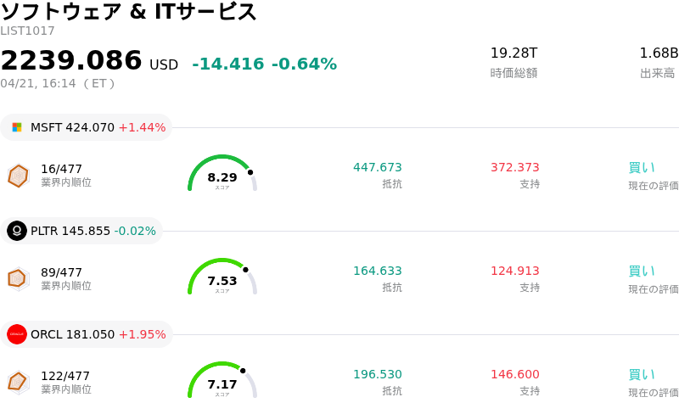Open the PLTR 145.855 ticker chip
The width and height of the screenshot is (679, 414).
(x=81, y=231)
